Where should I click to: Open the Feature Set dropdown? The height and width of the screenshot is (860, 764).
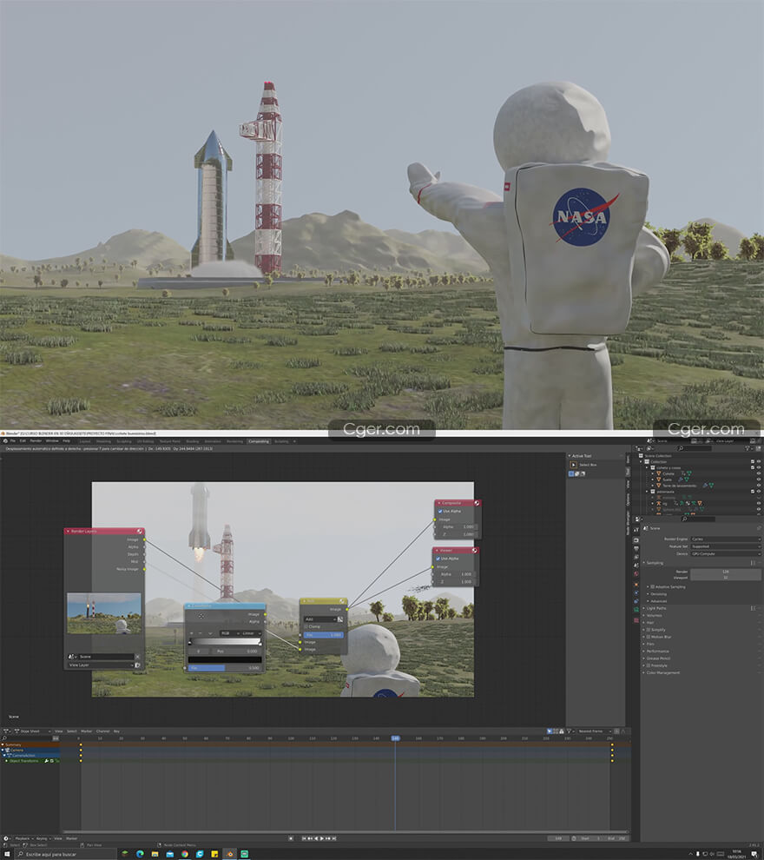(x=726, y=546)
